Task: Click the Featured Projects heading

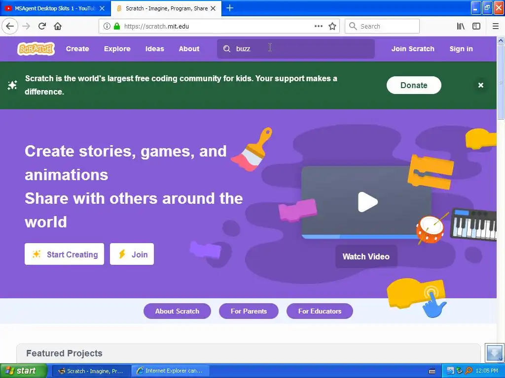Action: (x=65, y=353)
